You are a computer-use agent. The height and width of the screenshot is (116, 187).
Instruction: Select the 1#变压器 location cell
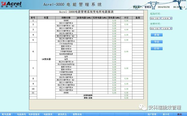(x=46, y=59)
